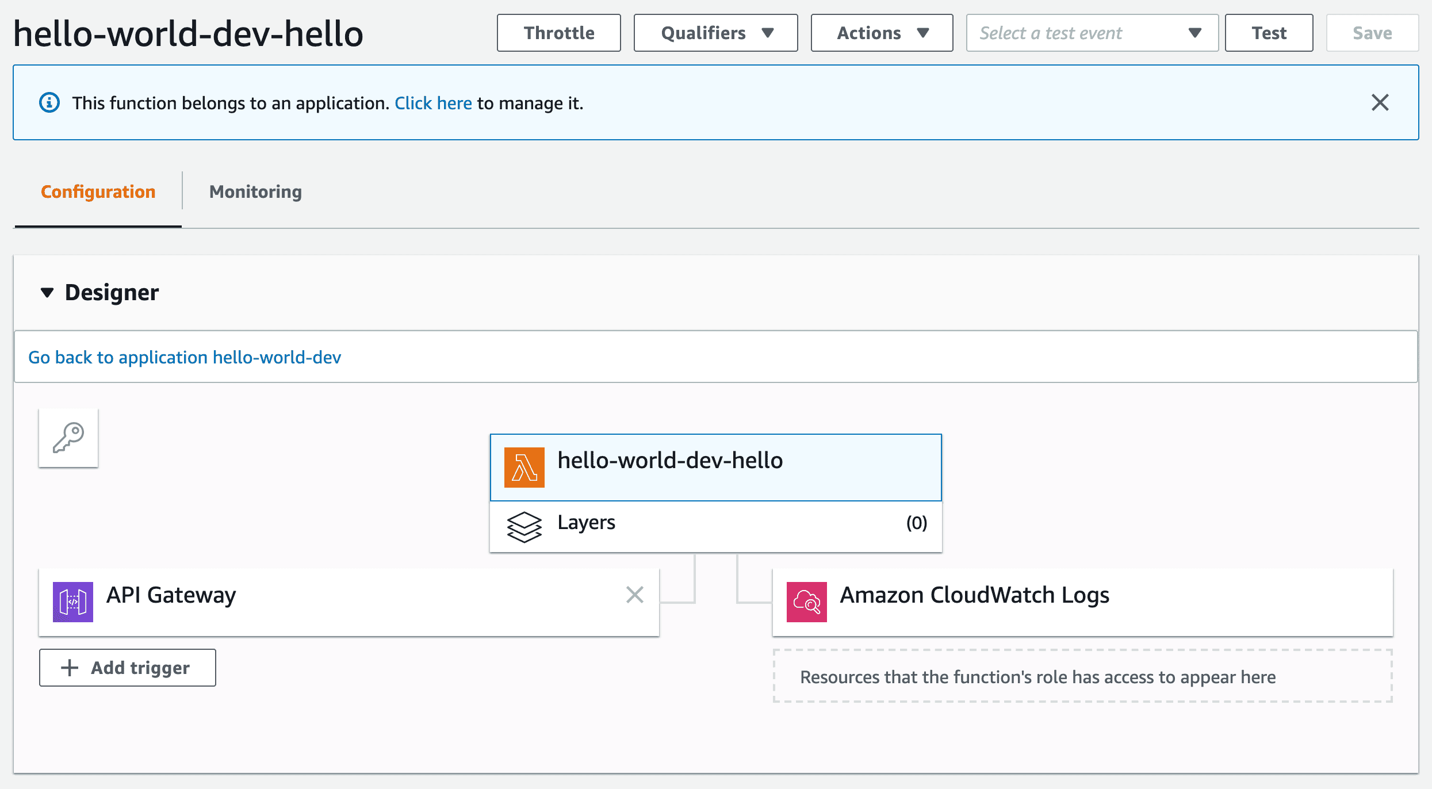Go back to application hello-world-dev link

point(185,357)
